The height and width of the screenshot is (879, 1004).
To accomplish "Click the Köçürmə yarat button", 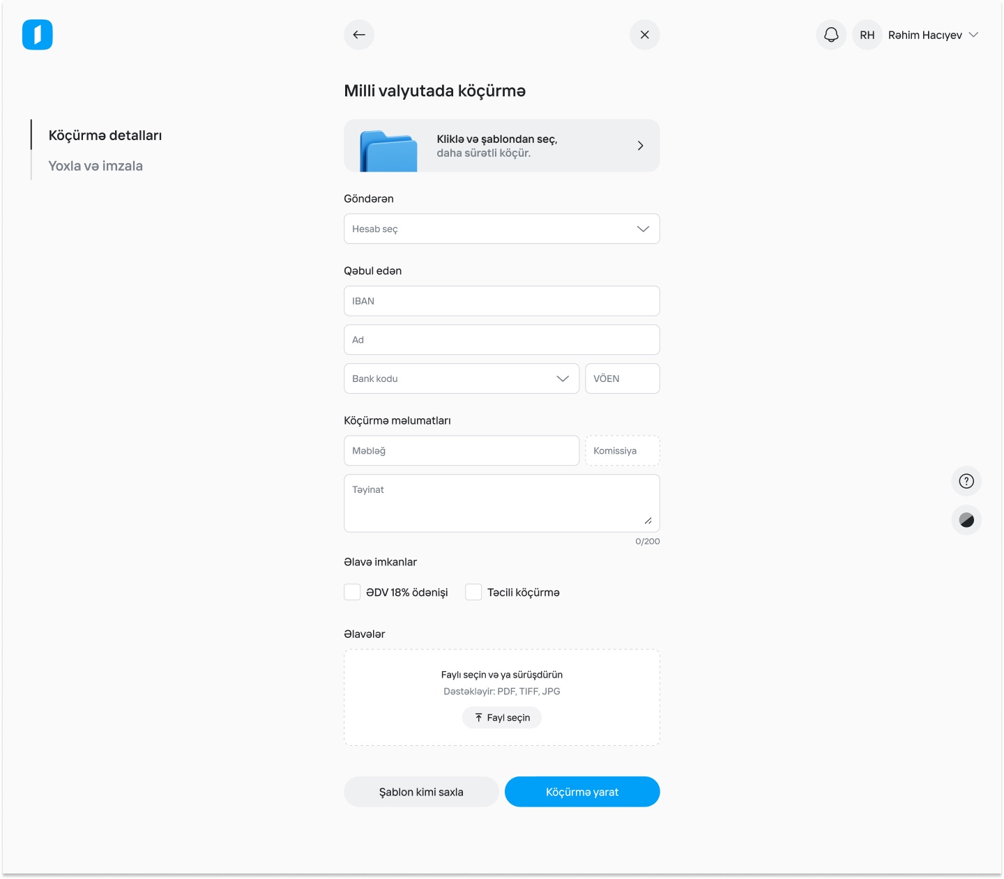I will [x=582, y=792].
